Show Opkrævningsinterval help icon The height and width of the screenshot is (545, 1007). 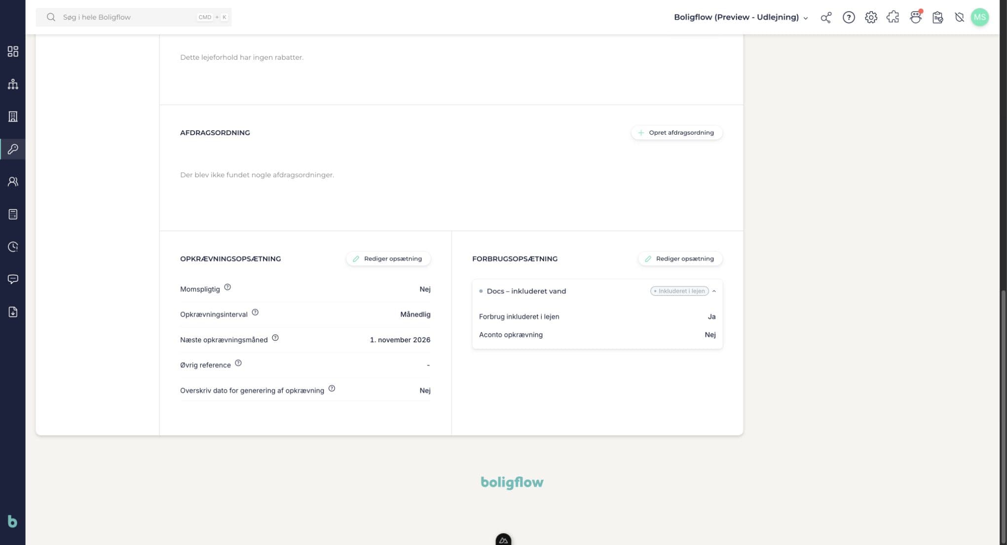255,312
